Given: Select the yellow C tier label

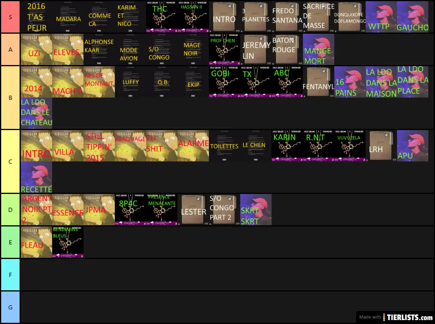Looking at the screenshot, I should click(x=10, y=161).
